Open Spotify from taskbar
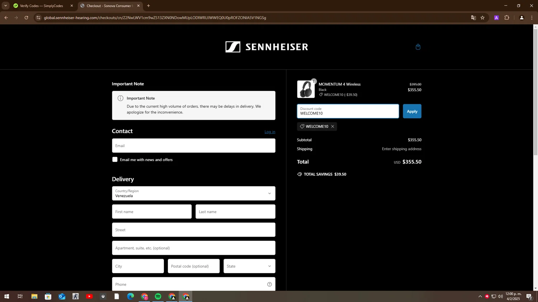This screenshot has height=302, width=538. point(158,296)
